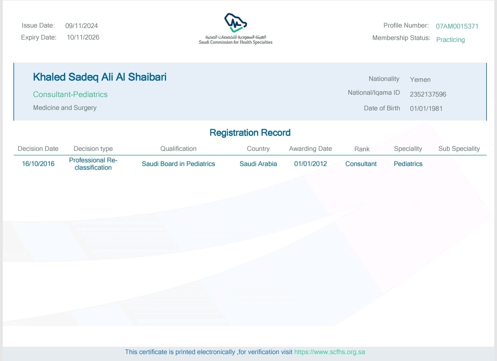Click the Professional Re-classification cell
This screenshot has height=361, width=497.
point(93,164)
